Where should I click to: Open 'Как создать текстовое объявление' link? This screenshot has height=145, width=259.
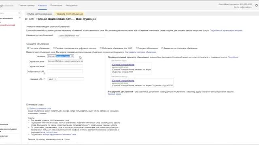140,52
